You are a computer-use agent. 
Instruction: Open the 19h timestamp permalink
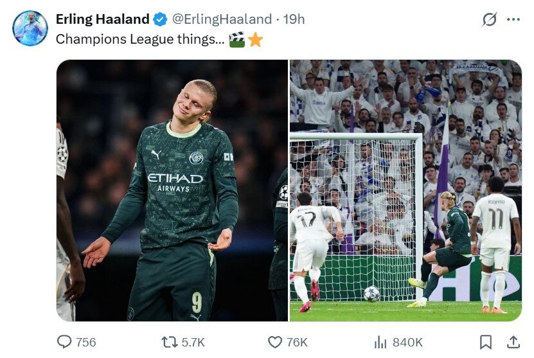[294, 19]
